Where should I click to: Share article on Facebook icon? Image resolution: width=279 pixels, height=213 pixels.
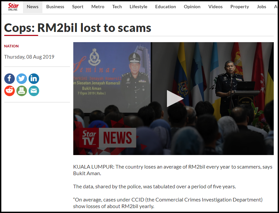point(10,79)
